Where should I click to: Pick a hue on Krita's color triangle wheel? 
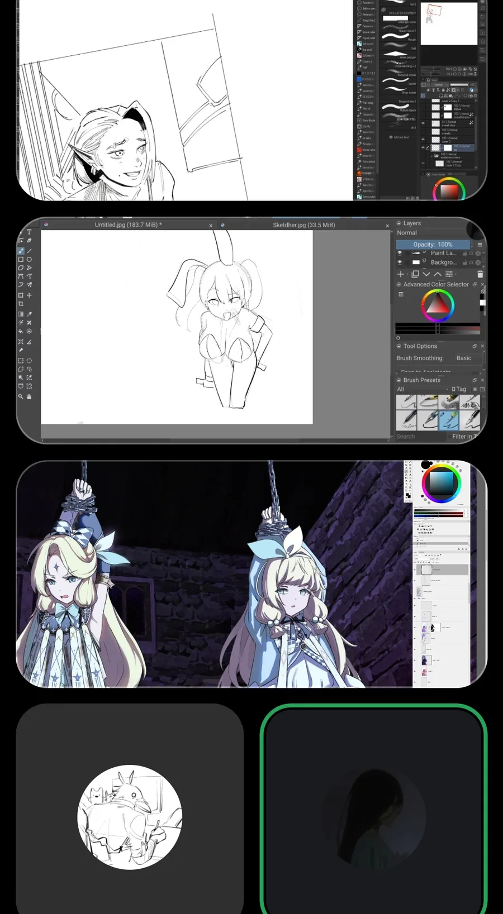click(438, 305)
